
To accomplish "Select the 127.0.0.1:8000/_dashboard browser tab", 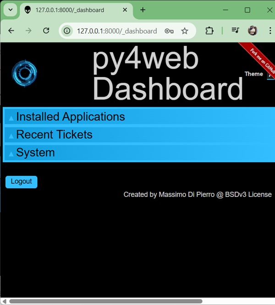I will (x=76, y=10).
